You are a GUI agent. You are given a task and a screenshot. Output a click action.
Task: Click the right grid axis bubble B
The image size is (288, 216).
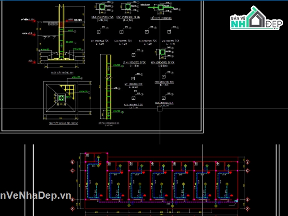point(247,200)
